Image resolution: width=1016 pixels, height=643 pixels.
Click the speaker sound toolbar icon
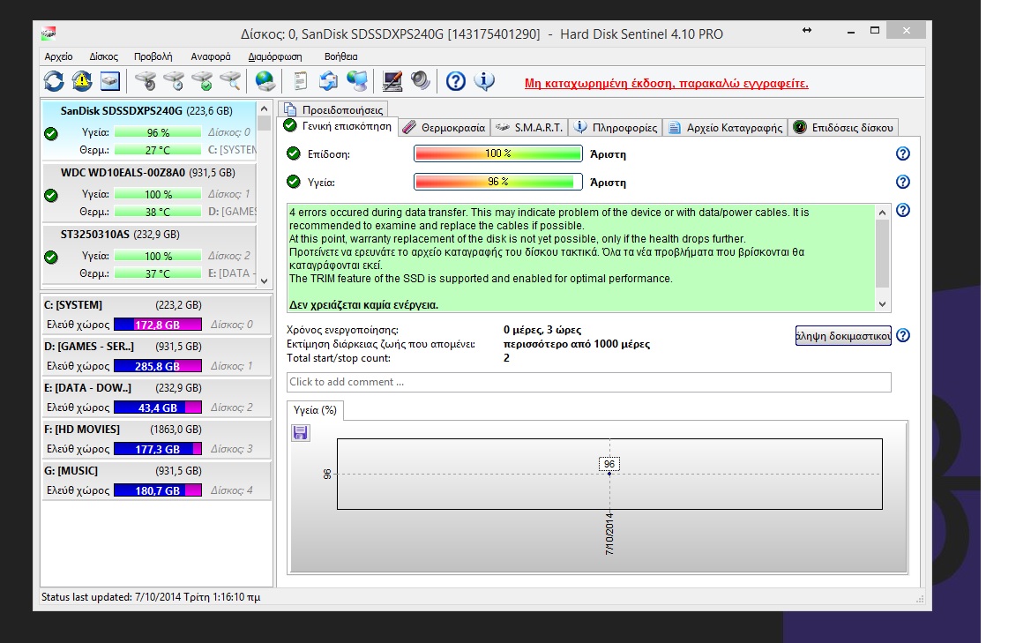(421, 81)
